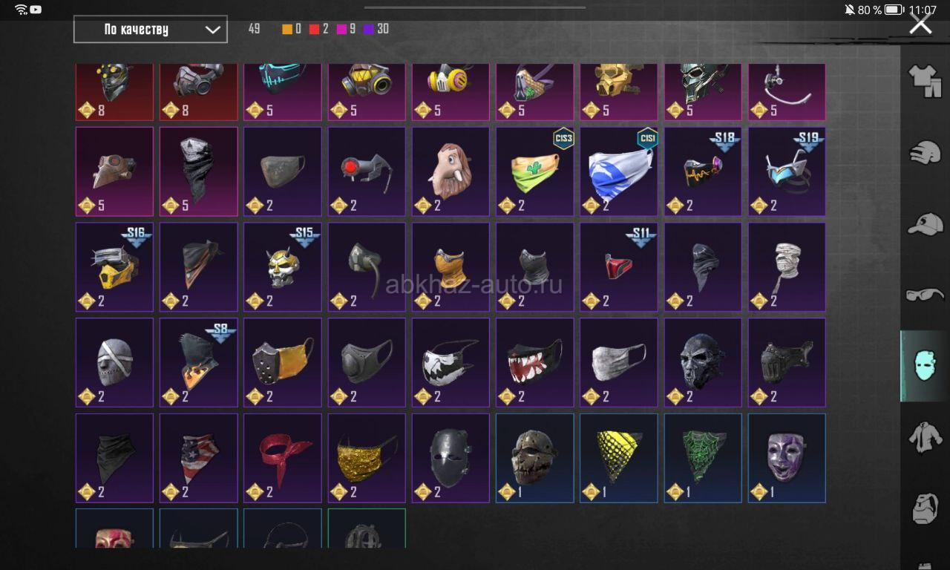The height and width of the screenshot is (570, 950).
Task: Open the cap category icon
Action: 925,223
